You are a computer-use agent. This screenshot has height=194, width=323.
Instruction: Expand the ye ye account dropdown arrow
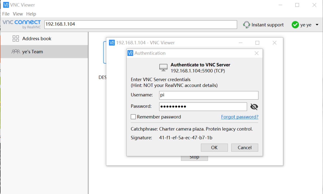tap(317, 25)
